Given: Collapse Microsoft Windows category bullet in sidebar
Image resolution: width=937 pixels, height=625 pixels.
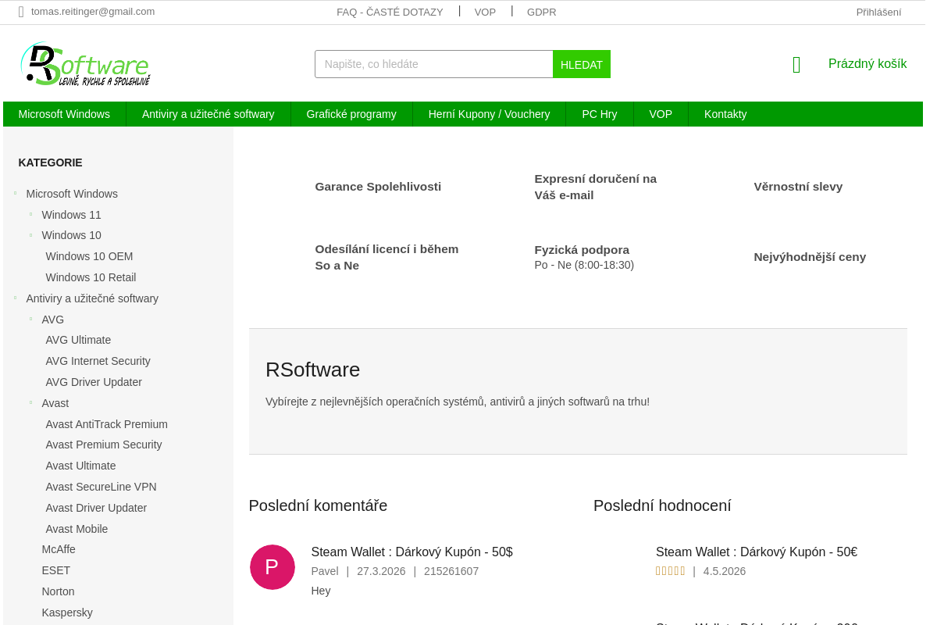Looking at the screenshot, I should click(15, 193).
